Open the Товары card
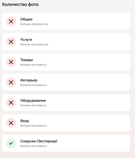This screenshot has width=135, height=158. point(66,62)
